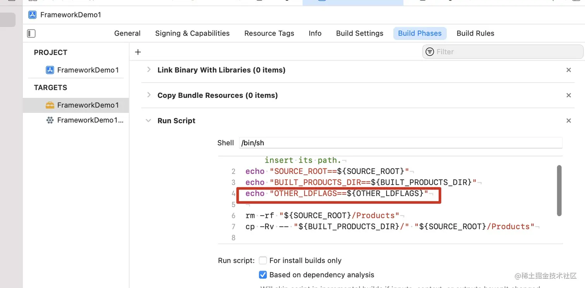Open the Signing & Capabilities tab
Screen dimensions: 585x288
click(192, 33)
